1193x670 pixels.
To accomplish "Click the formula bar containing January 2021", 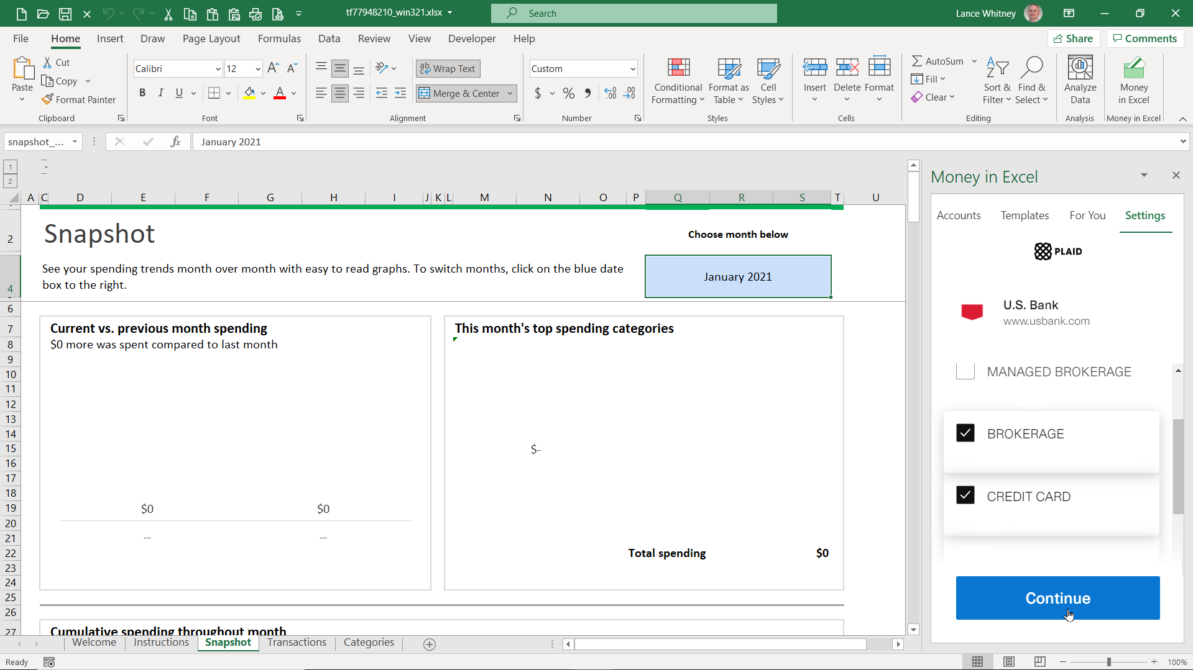I will tap(684, 142).
